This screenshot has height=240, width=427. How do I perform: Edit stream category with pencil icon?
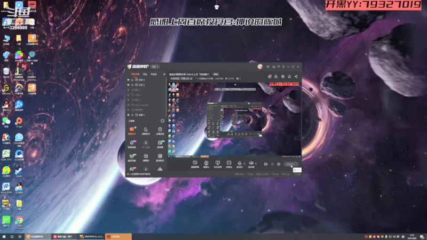pos(191,78)
